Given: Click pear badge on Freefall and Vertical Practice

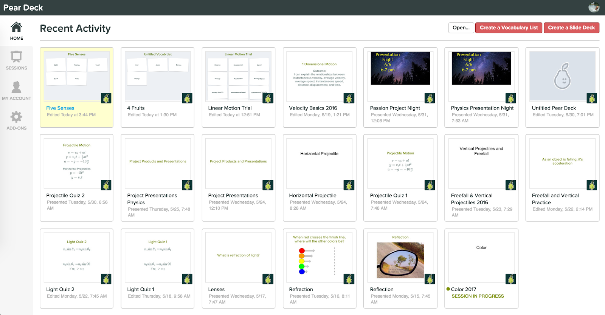Looking at the screenshot, I should point(592,185).
